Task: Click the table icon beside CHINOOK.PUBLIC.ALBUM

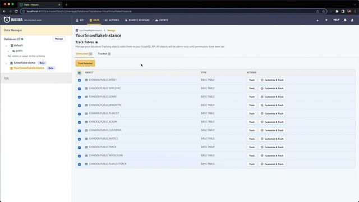Action: pos(86,122)
